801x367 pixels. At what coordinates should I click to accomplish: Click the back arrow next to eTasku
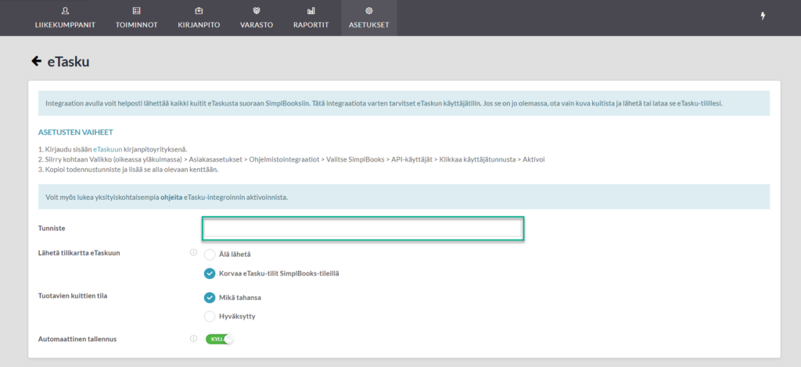coord(36,61)
